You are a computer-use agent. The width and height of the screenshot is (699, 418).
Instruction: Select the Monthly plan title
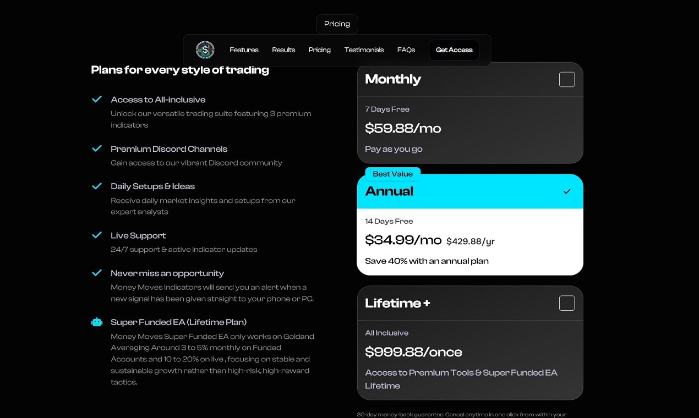393,79
